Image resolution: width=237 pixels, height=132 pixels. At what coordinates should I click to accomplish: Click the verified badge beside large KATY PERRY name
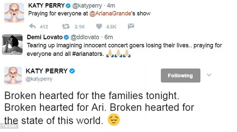coord(72,71)
